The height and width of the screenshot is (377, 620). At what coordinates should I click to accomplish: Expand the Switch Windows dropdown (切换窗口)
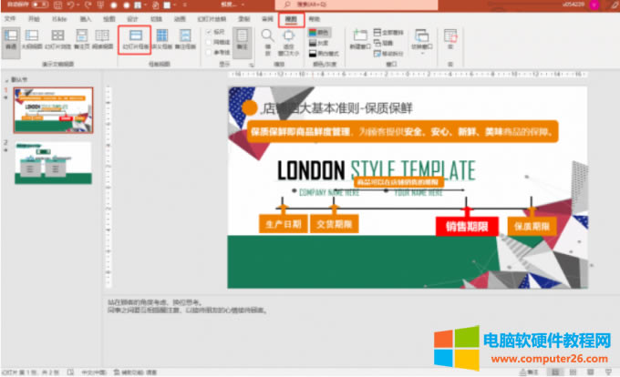[x=421, y=40]
